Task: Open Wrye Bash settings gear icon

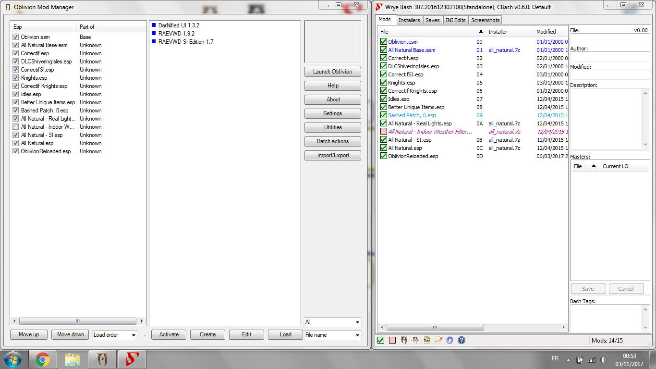Action: pos(449,340)
